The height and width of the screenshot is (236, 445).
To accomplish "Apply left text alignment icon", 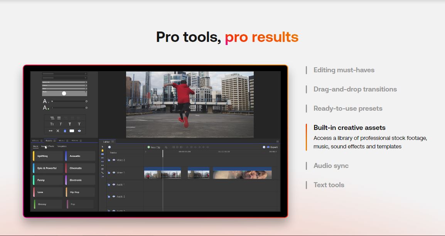I will [52, 118].
